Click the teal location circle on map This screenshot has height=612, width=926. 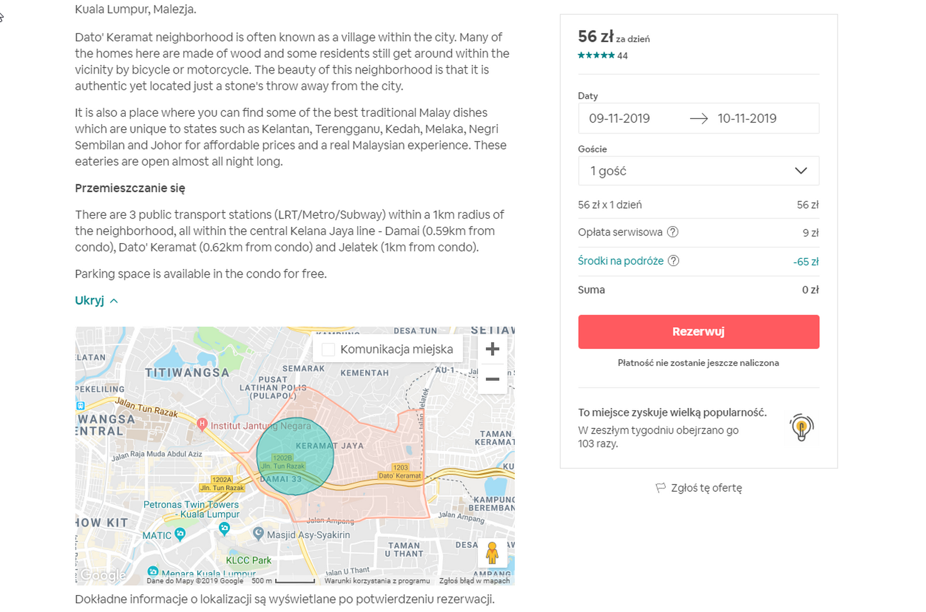tap(294, 456)
